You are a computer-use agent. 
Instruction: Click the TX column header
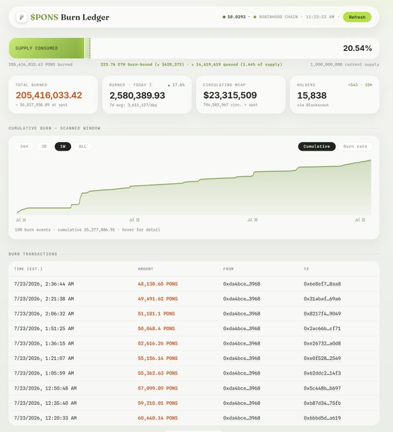point(307,269)
